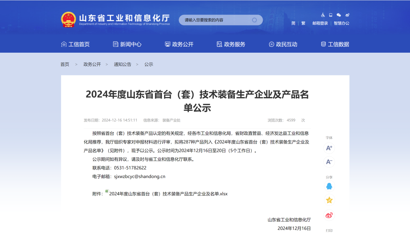Increase font size with A+ button

[329, 148]
